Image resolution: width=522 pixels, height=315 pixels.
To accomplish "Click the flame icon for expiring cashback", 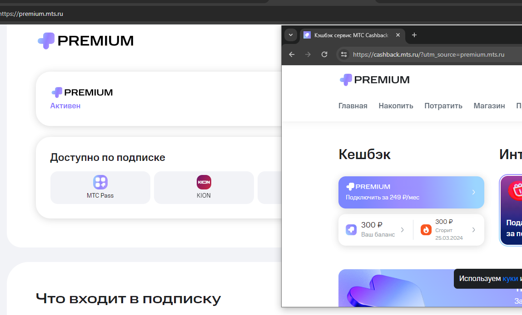I will coord(426,230).
